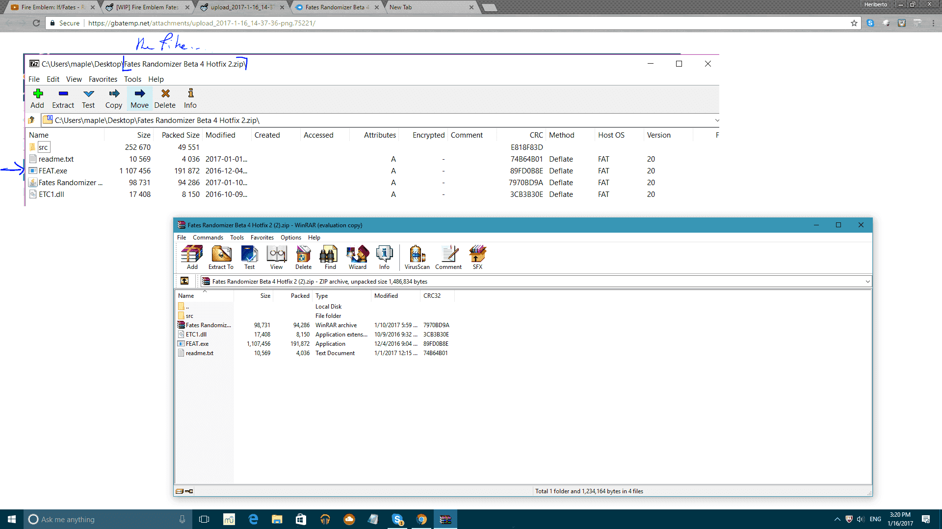
Task: Open the Action Center notifications
Action: click(926, 519)
